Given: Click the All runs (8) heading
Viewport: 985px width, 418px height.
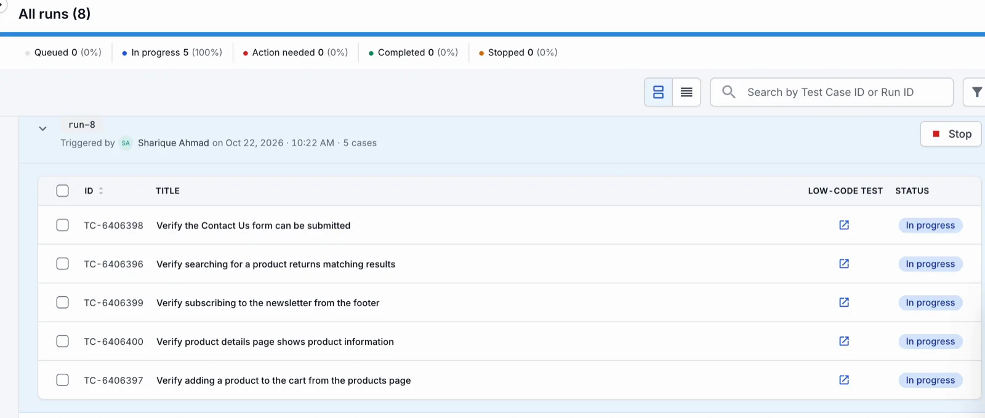Looking at the screenshot, I should point(55,14).
